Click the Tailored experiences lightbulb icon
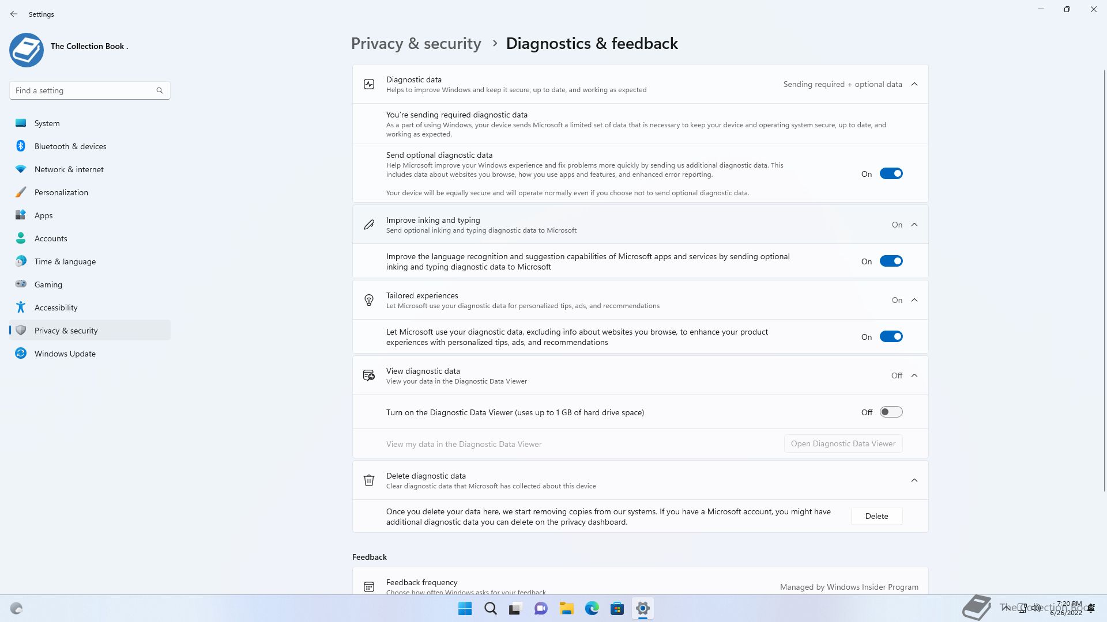 tap(369, 300)
